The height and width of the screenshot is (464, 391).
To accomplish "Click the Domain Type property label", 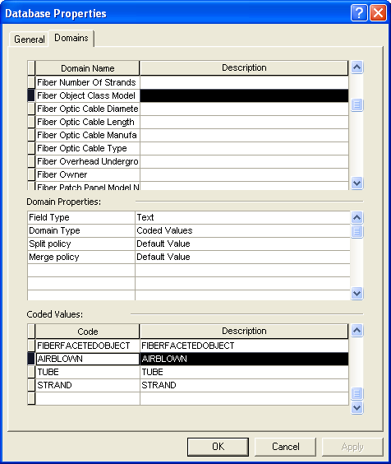I will tap(81, 230).
